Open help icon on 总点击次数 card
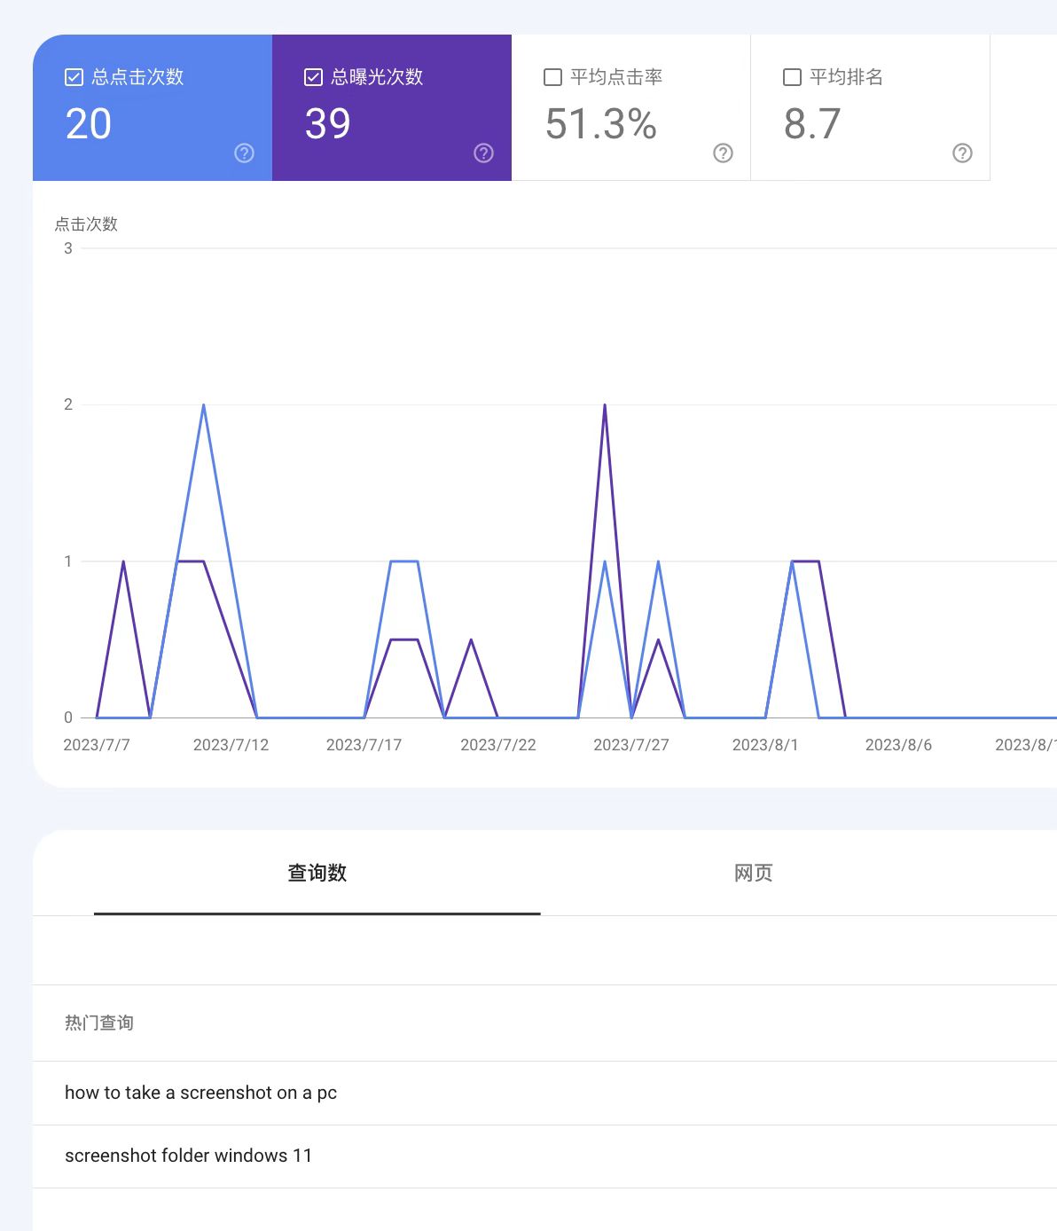1057x1231 pixels. (244, 153)
